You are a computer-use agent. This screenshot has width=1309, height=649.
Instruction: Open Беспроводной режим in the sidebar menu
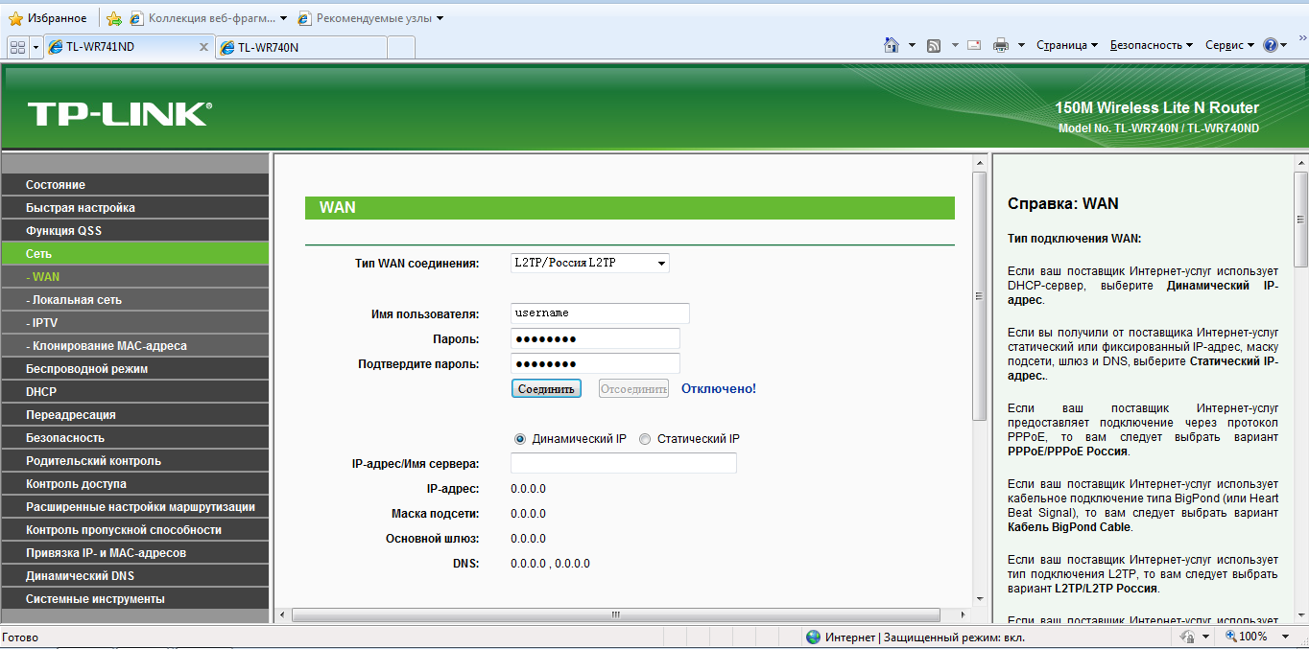point(86,369)
